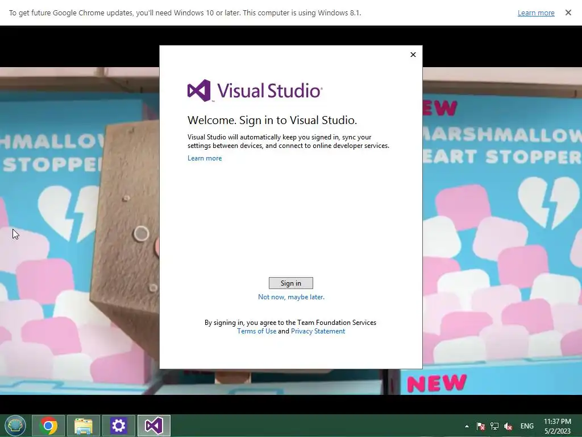Screen dimensions: 582x437
Task: Change input language ENG indicator
Action: pos(527,426)
